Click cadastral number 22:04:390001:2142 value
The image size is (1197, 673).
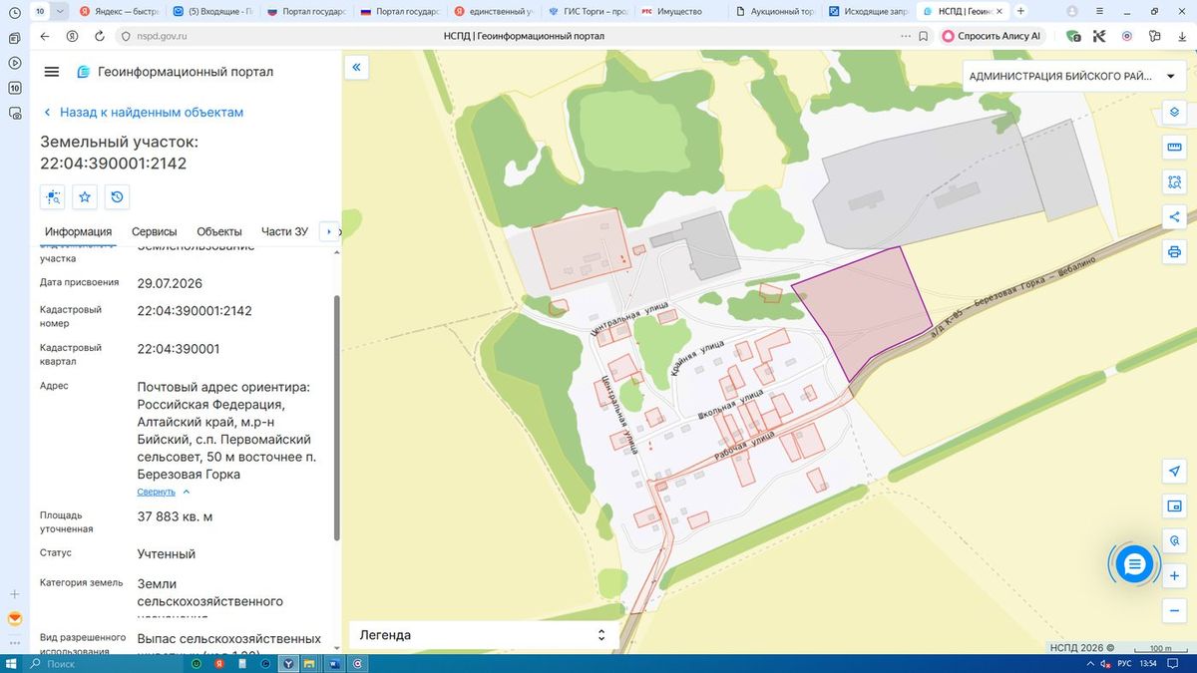[x=195, y=311]
